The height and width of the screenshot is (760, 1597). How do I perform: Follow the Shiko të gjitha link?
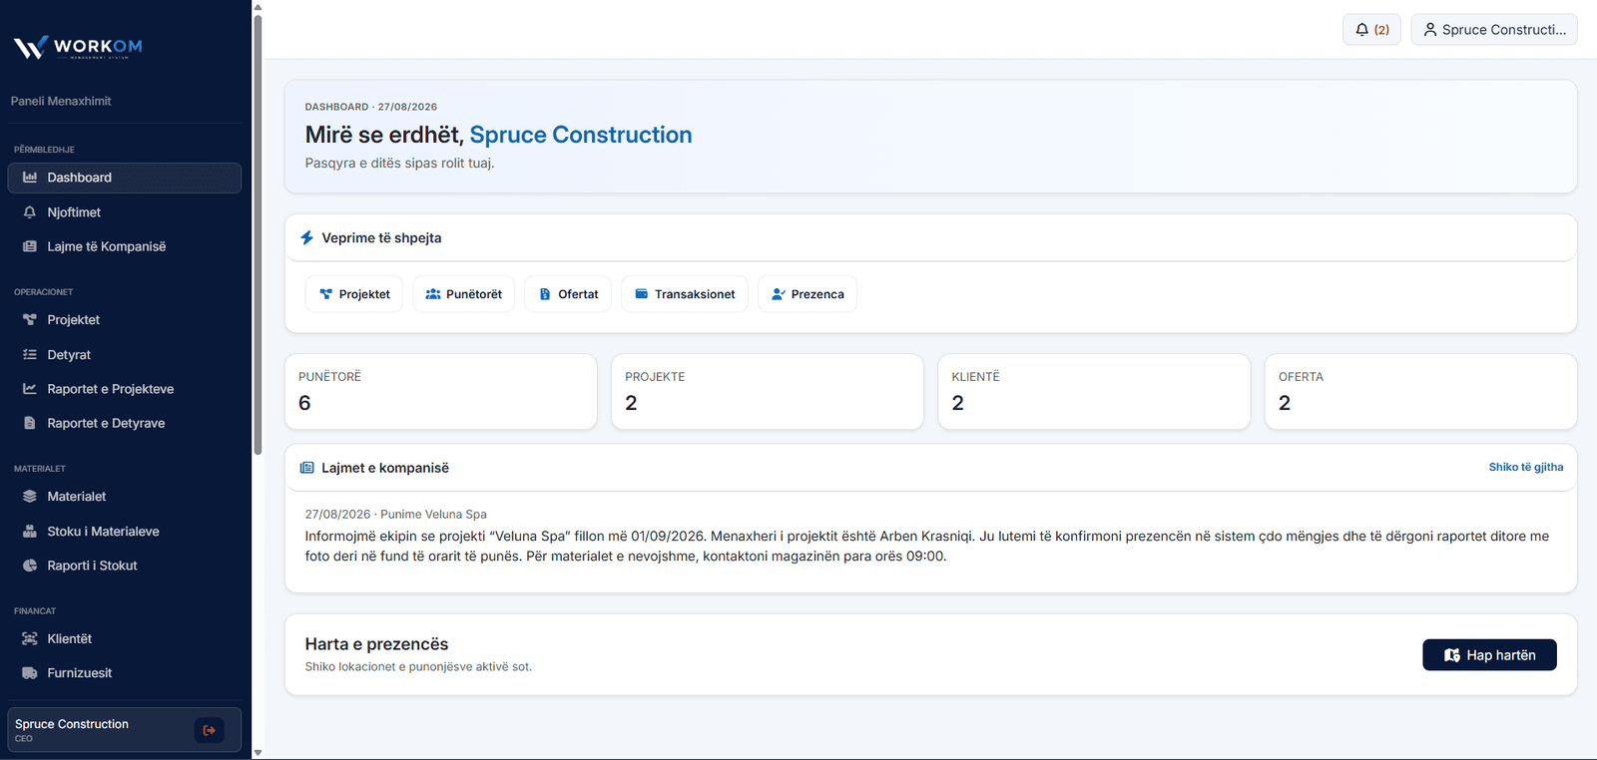(1526, 467)
